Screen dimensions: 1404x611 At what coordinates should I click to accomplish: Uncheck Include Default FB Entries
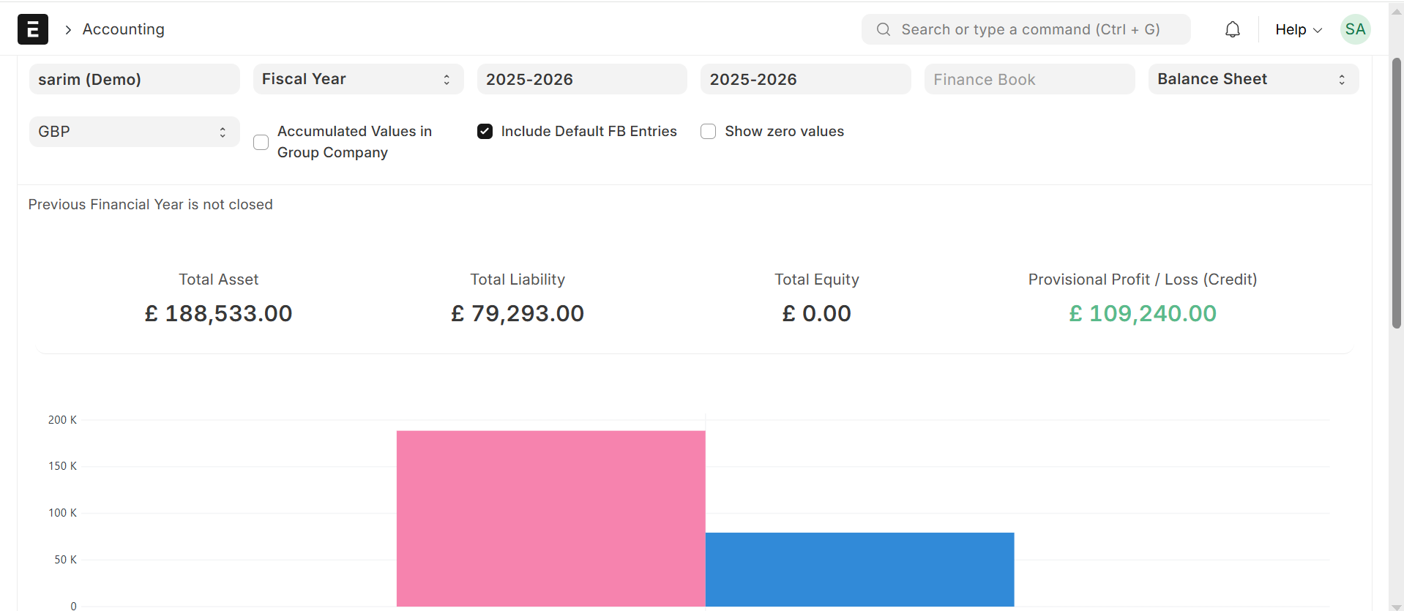(485, 132)
